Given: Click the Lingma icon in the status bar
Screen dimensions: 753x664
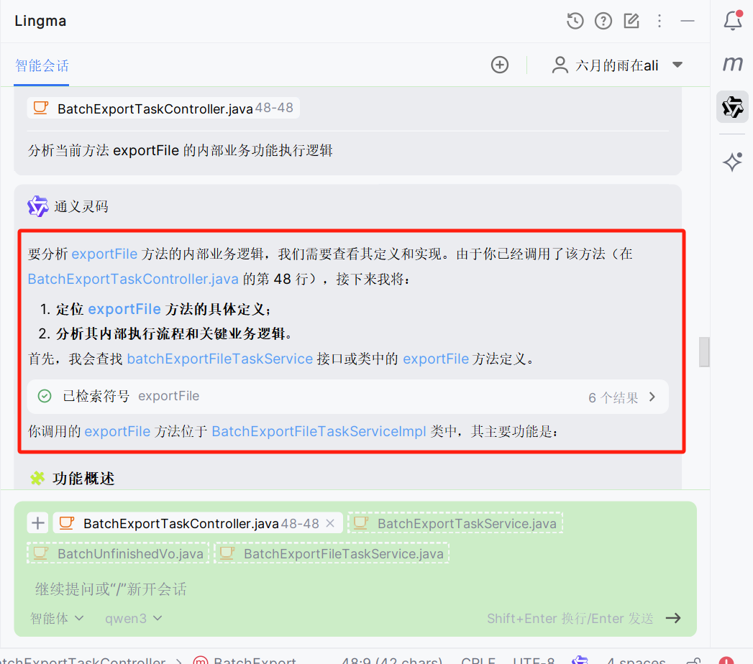Looking at the screenshot, I should click(x=580, y=658).
